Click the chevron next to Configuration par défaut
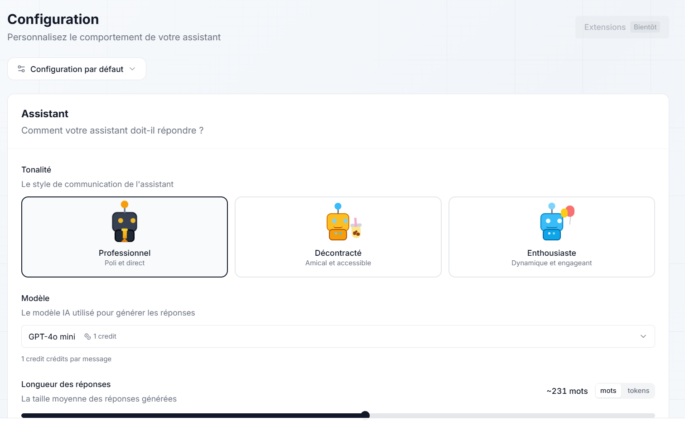Image resolution: width=685 pixels, height=421 pixels. coord(132,69)
